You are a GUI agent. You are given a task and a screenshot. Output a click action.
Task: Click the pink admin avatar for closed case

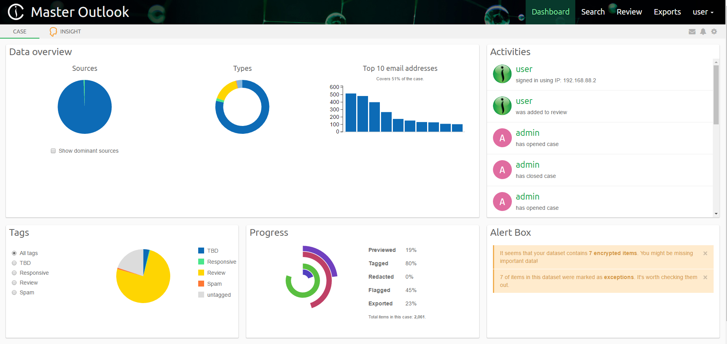(x=502, y=170)
